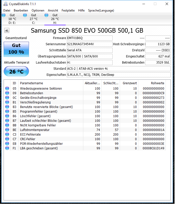The height and width of the screenshot is (204, 175).
Task: Click the Seriennummer field S21JNXAG734544V
Action: [x=90, y=44]
